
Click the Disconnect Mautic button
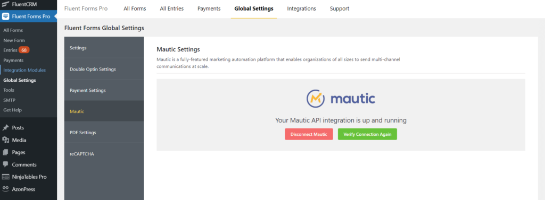tap(309, 134)
